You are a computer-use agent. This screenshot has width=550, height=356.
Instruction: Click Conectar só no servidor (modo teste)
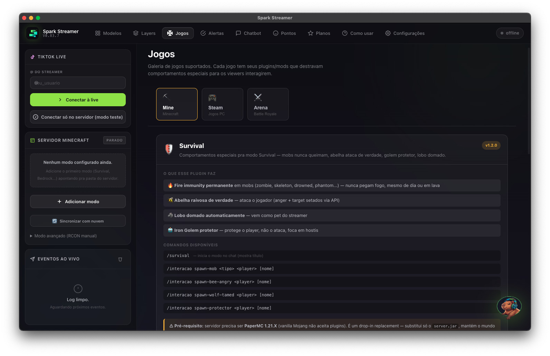(78, 117)
